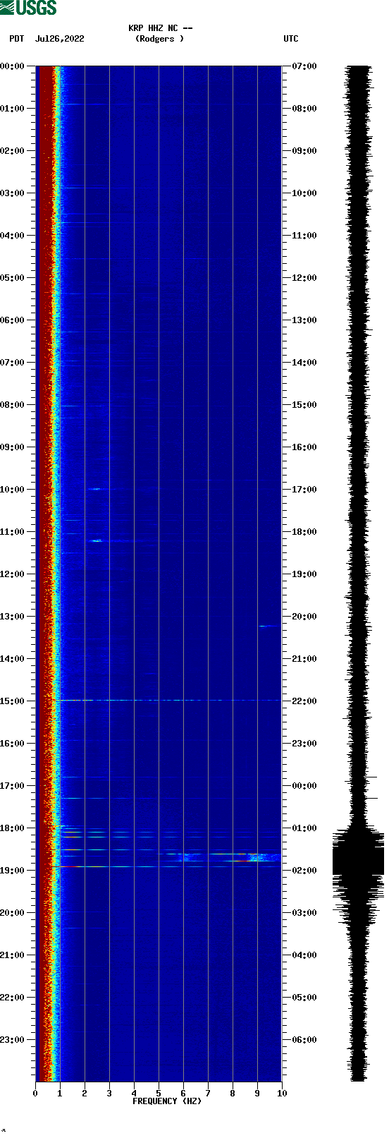Click the PDT time label 23:00
389x1138 pixels.
[x=13, y=1040]
